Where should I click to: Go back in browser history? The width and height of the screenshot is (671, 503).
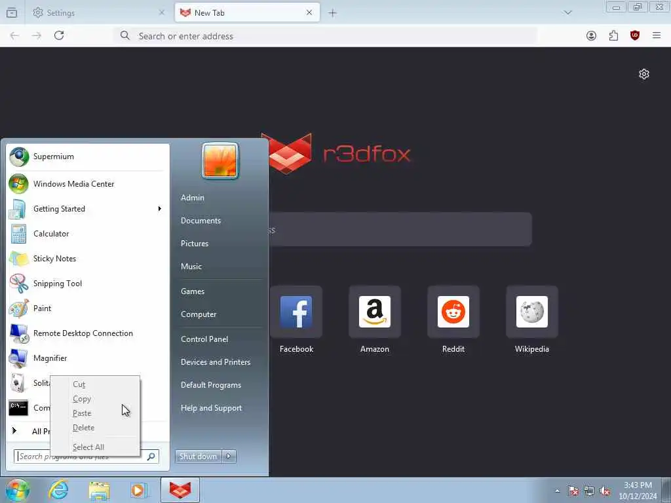click(x=14, y=35)
